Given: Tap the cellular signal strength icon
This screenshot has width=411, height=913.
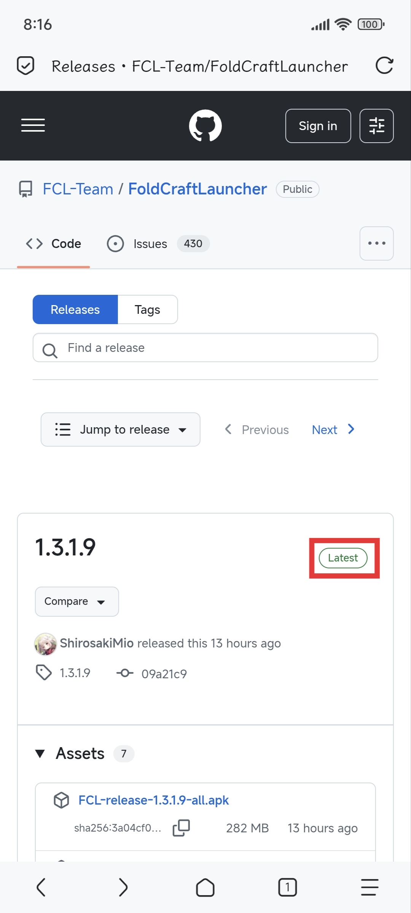Looking at the screenshot, I should [320, 25].
